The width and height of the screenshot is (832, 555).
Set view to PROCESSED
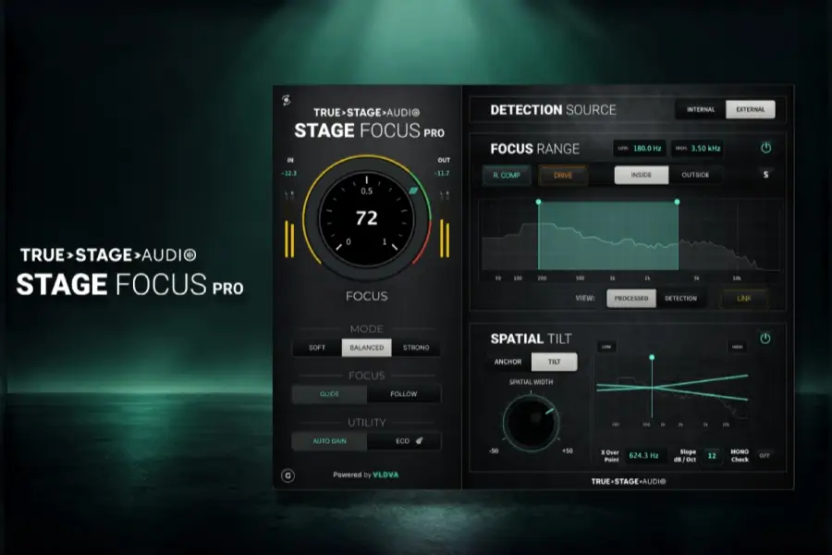[630, 299]
